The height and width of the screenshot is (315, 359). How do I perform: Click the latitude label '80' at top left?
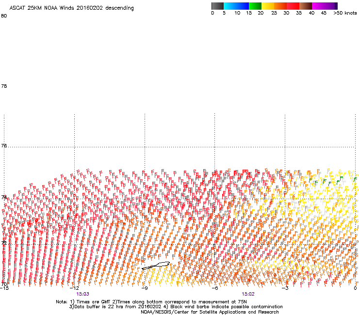click(4, 16)
